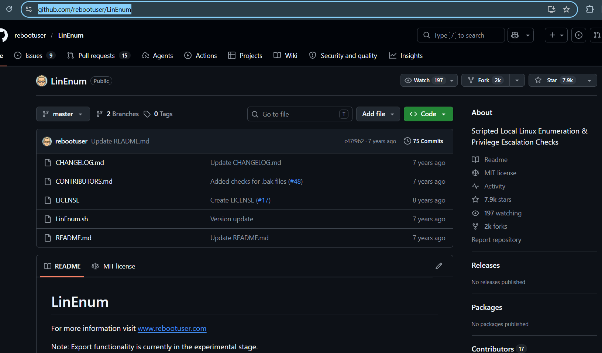Image resolution: width=602 pixels, height=353 pixels.
Task: Reload the page with the refresh icon
Action: click(x=9, y=9)
